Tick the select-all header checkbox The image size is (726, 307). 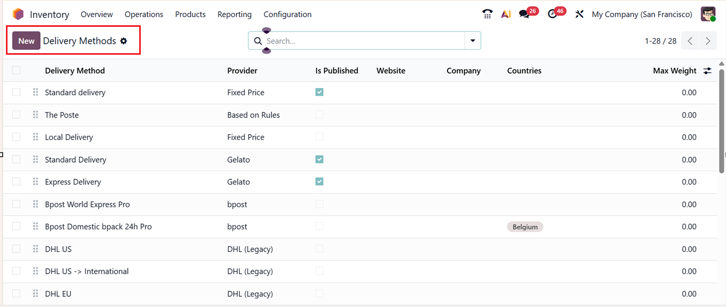[16, 70]
